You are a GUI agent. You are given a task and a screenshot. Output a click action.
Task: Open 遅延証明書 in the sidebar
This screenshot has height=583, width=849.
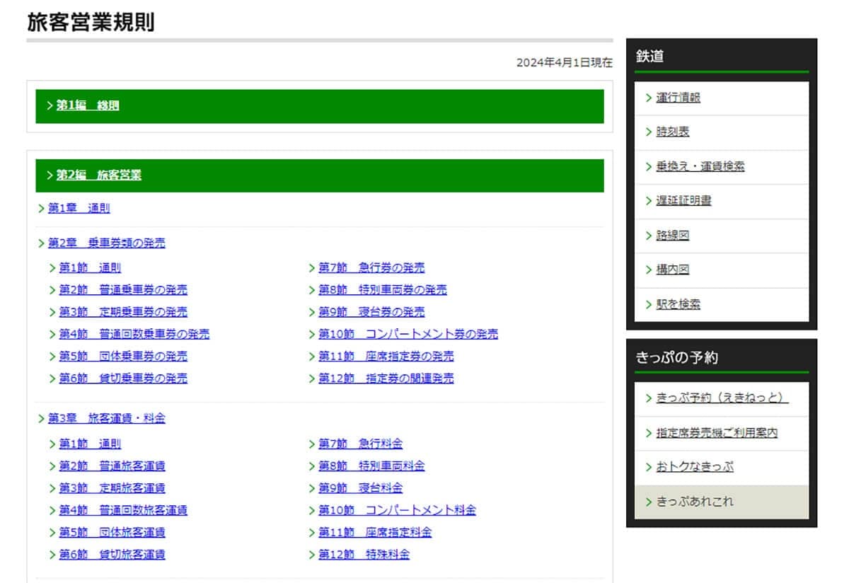point(721,201)
